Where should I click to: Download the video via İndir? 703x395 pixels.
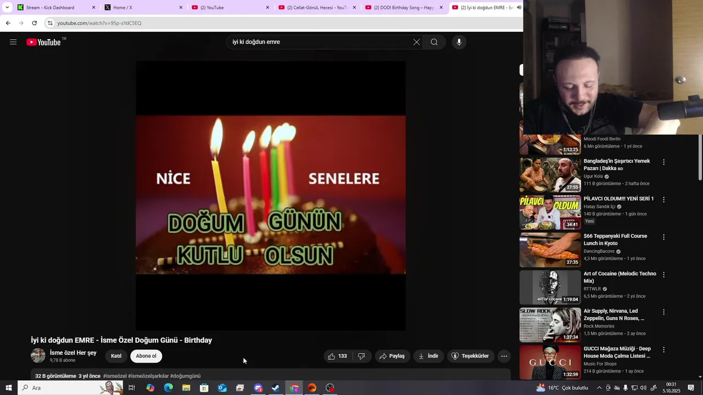click(x=428, y=356)
